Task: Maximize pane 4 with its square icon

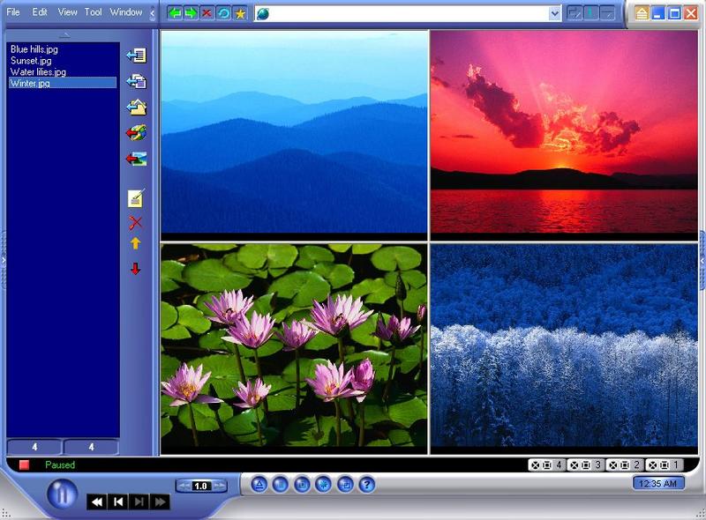Action: 546,465
